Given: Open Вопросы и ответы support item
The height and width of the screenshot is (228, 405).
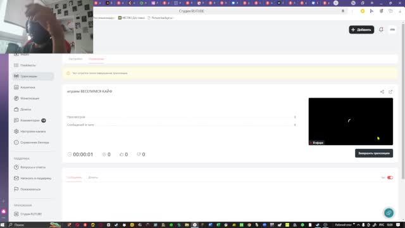Looking at the screenshot, I should pos(30,167).
